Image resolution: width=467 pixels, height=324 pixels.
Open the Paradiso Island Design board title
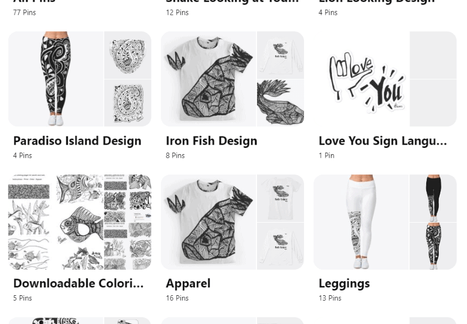coord(77,141)
